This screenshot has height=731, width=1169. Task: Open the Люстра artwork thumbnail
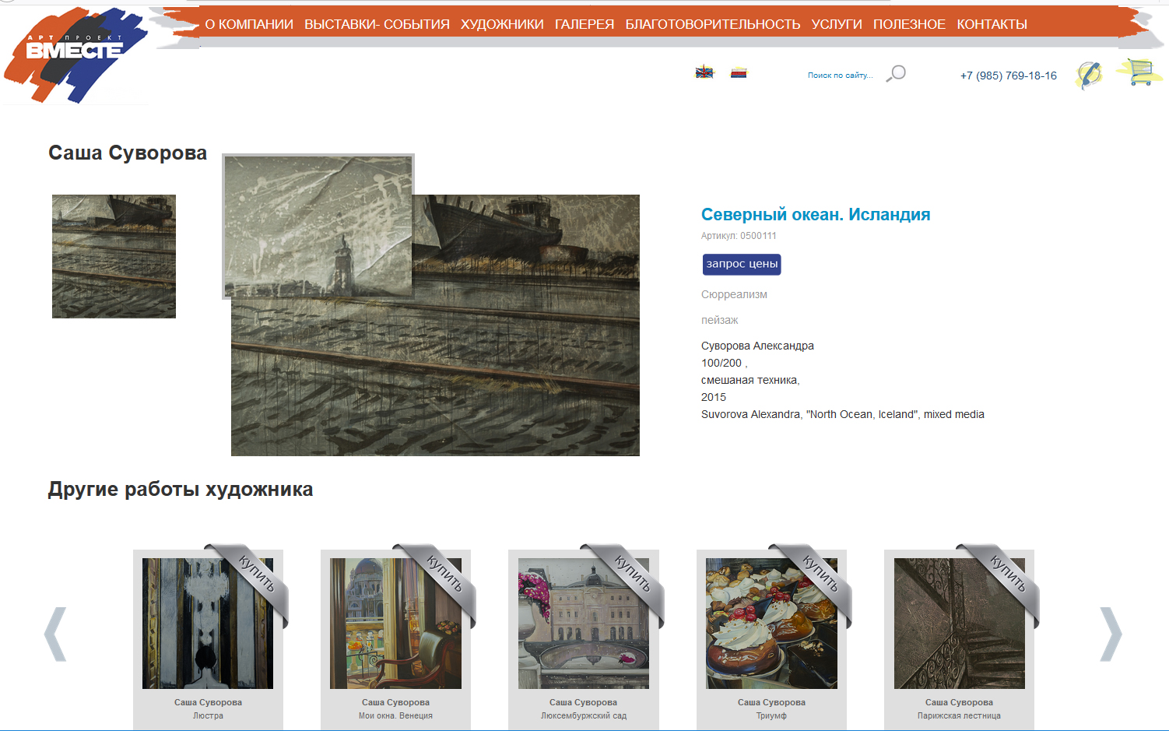pos(208,624)
